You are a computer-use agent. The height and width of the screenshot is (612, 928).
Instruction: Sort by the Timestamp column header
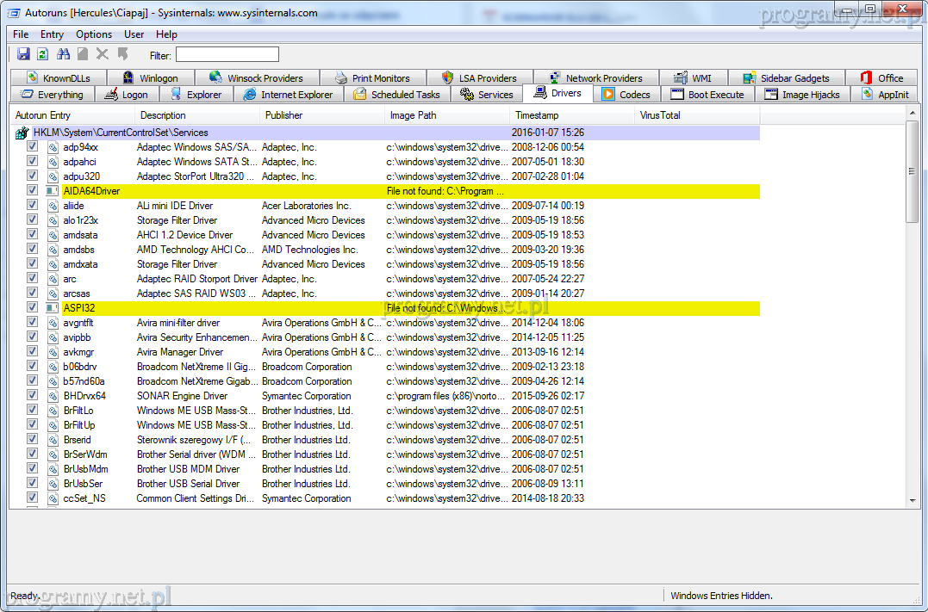(x=537, y=115)
